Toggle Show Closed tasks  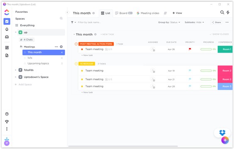click(x=219, y=34)
